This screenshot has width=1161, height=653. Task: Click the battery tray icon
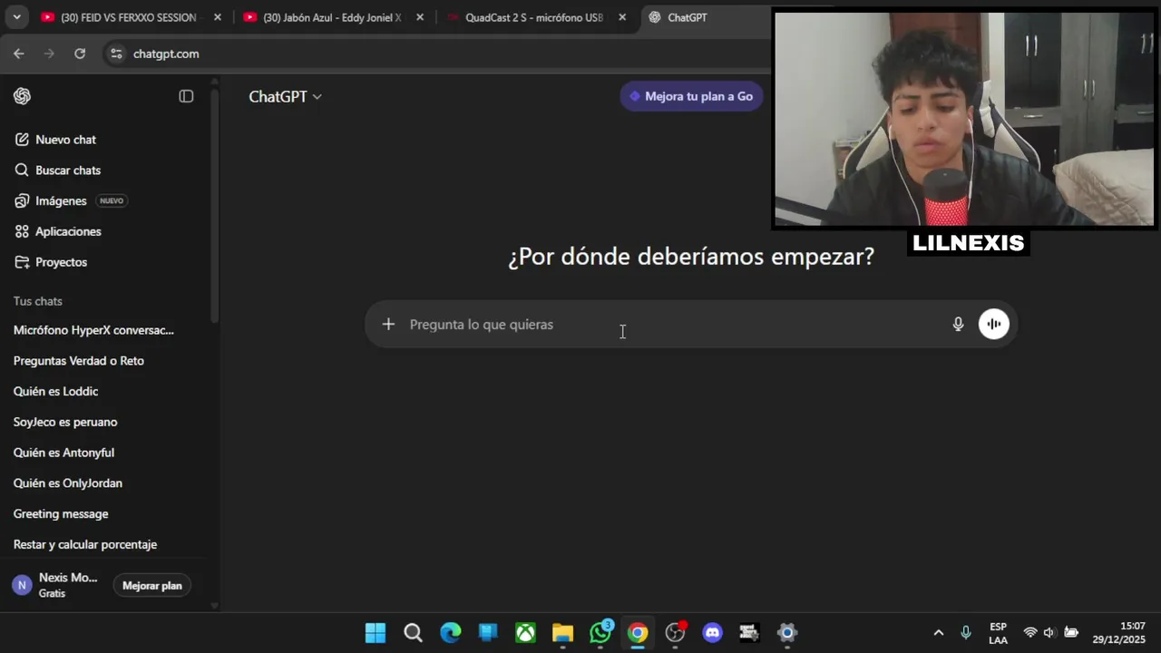pos(1071,633)
